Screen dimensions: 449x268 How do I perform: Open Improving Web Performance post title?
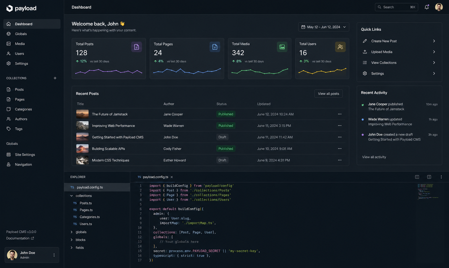[x=113, y=126]
